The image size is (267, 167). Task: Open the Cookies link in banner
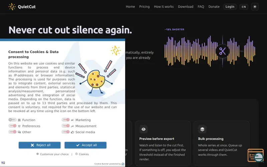tap(84, 154)
